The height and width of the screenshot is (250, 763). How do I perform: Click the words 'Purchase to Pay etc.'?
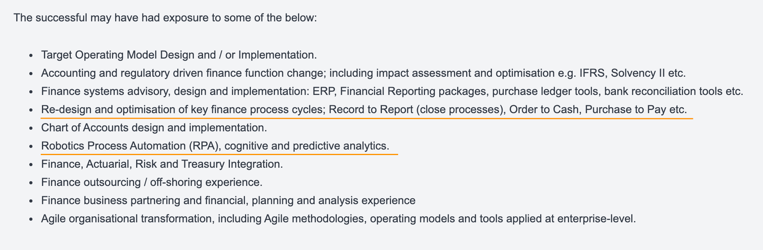(636, 109)
